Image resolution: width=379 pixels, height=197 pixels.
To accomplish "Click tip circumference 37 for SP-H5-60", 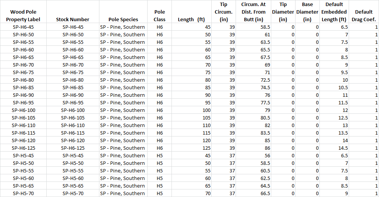I will pyautogui.click(x=223, y=178).
